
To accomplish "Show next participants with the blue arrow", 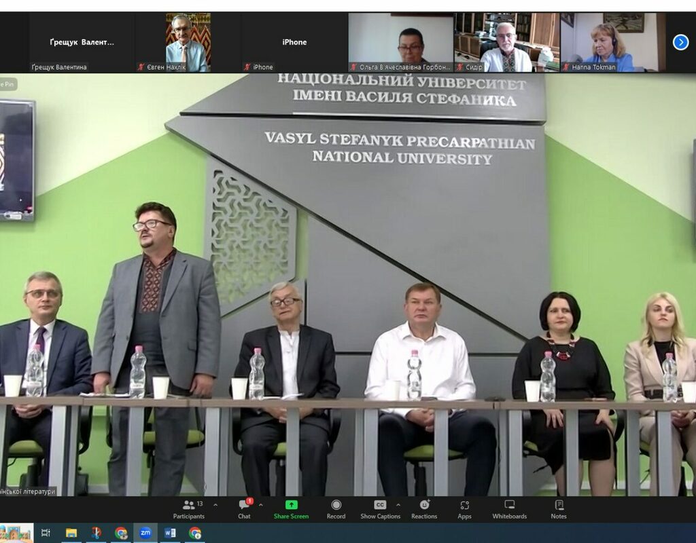I will 680,42.
